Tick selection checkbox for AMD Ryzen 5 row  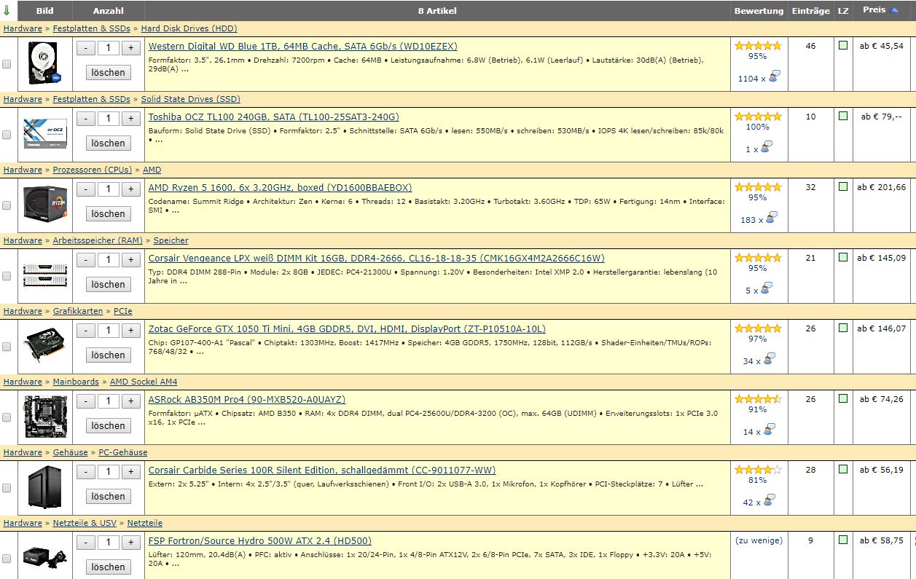point(7,205)
